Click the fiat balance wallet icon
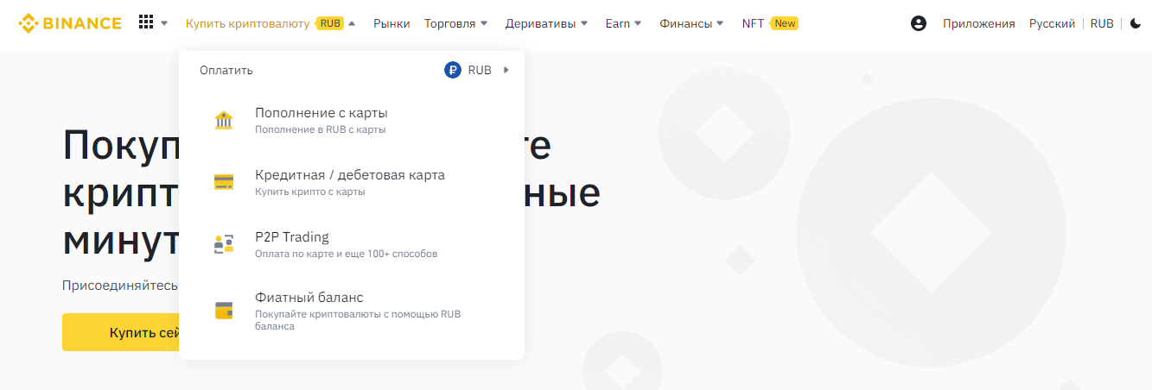 (224, 311)
